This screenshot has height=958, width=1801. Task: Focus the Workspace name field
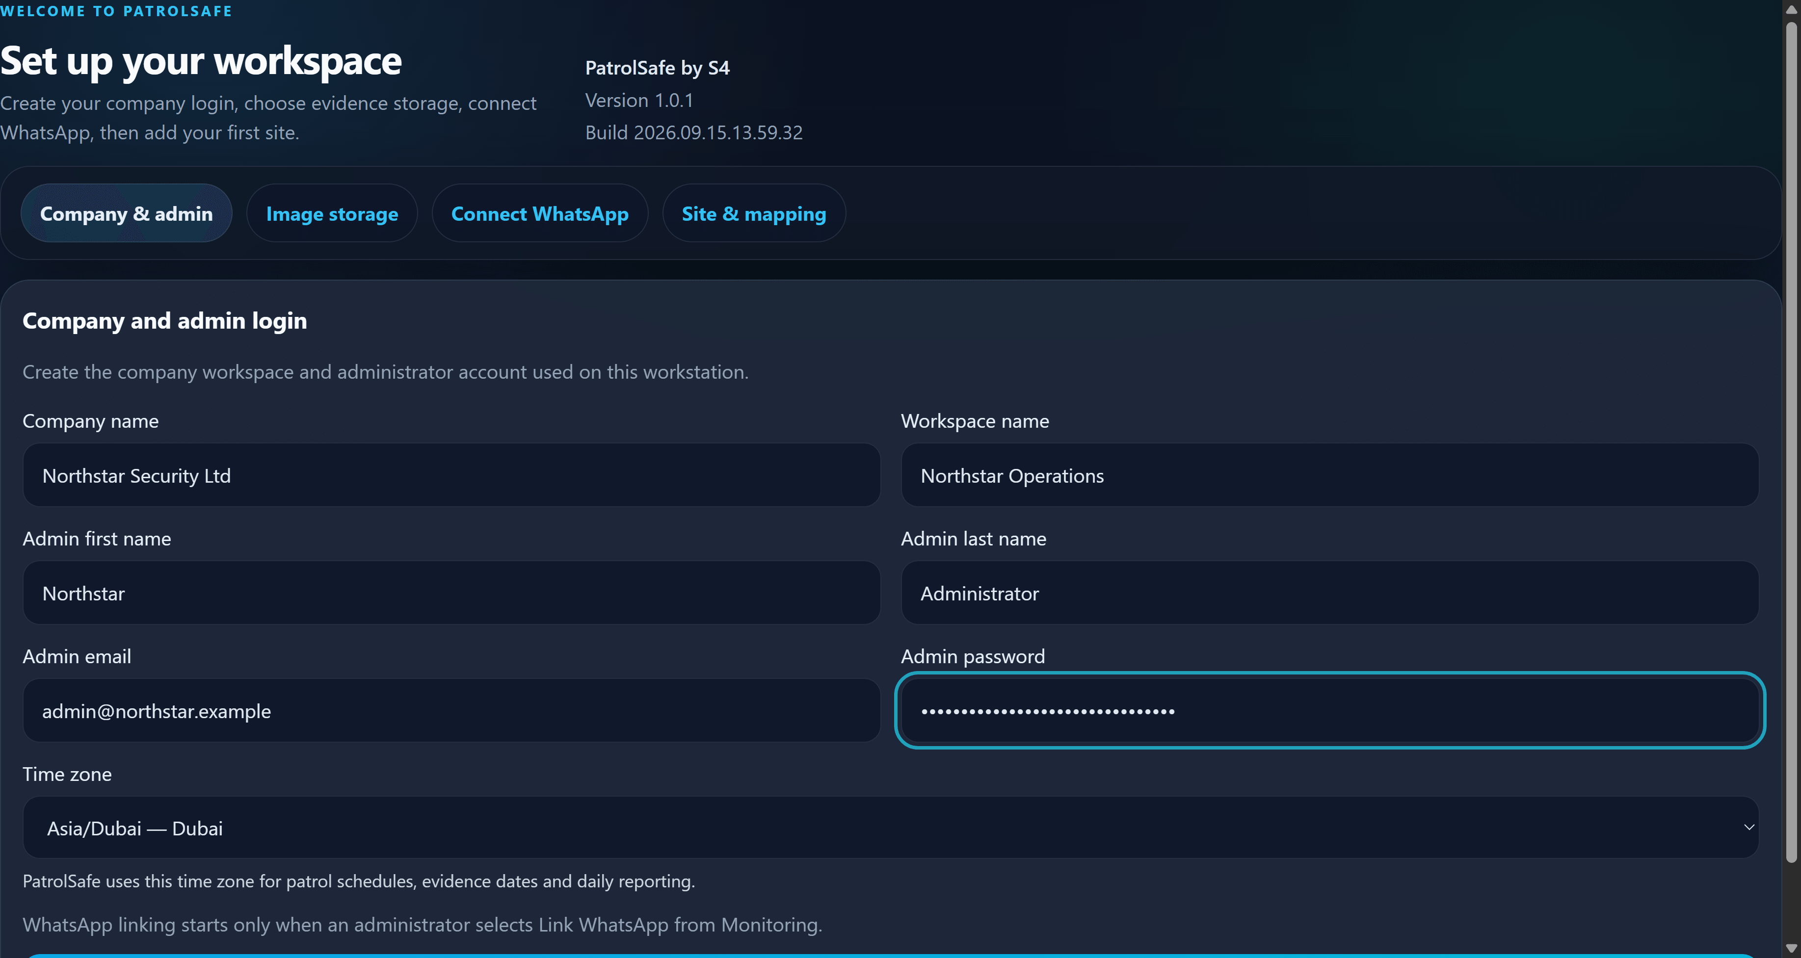coord(1330,475)
